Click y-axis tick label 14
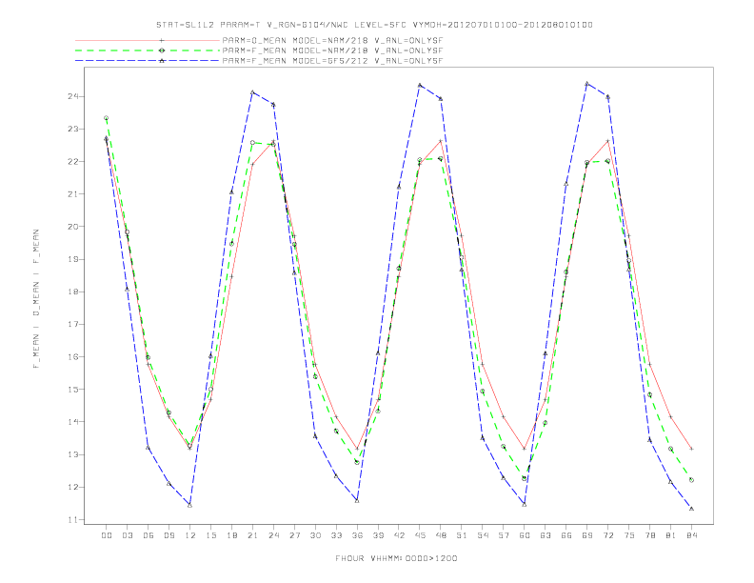754x583 pixels. 72,422
